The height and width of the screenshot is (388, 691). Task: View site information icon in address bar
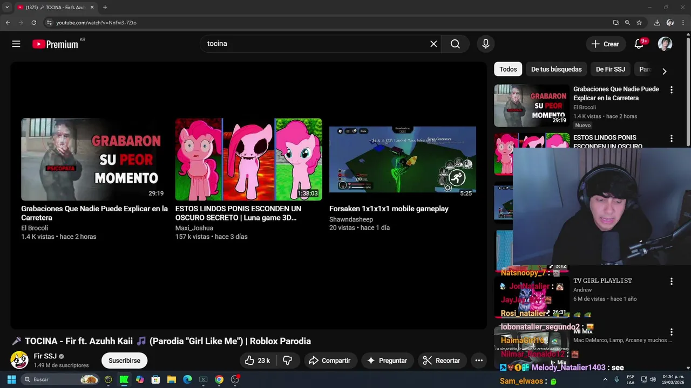point(49,23)
